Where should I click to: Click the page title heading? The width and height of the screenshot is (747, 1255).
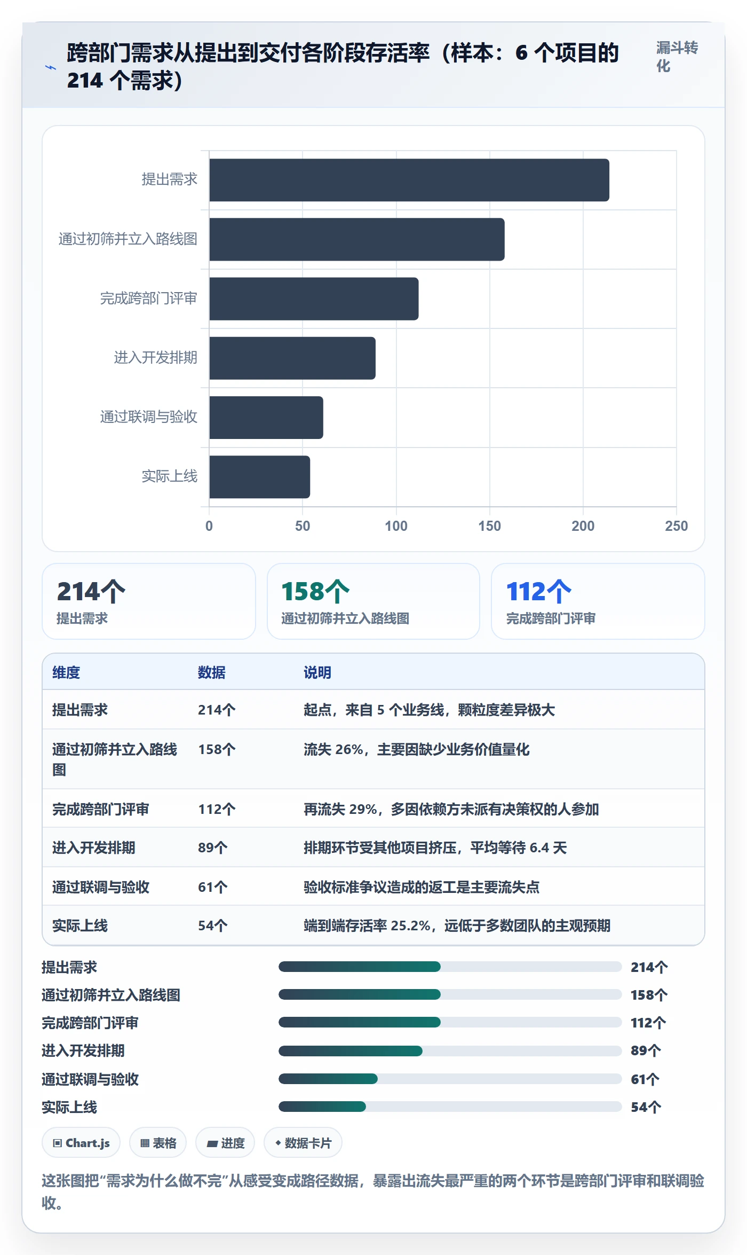[x=343, y=67]
